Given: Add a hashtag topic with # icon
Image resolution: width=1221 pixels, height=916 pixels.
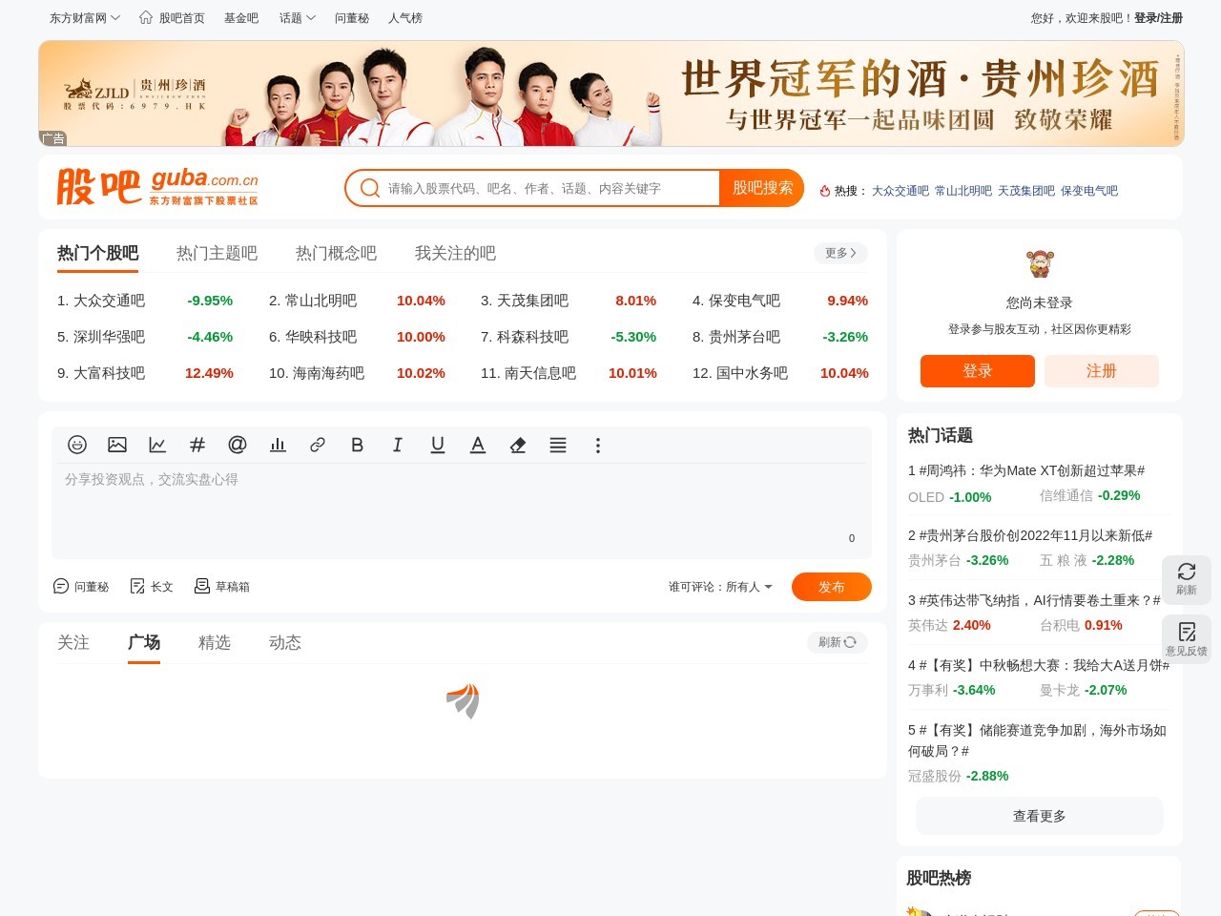Looking at the screenshot, I should click(197, 445).
